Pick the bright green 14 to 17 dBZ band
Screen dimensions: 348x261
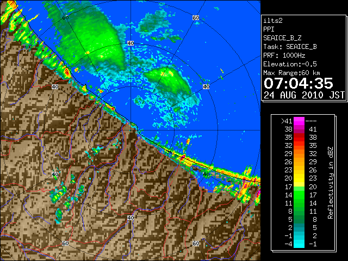click(x=299, y=195)
